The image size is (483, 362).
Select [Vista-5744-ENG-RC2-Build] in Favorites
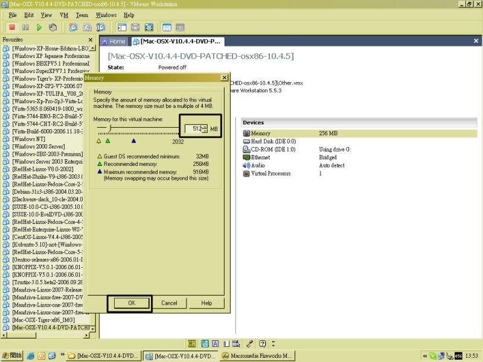pyautogui.click(x=42, y=116)
